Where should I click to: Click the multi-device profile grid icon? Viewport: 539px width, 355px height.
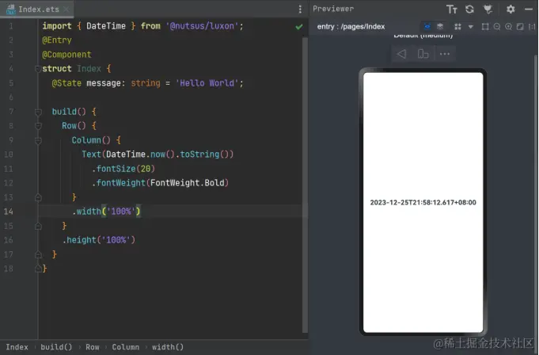pos(457,26)
